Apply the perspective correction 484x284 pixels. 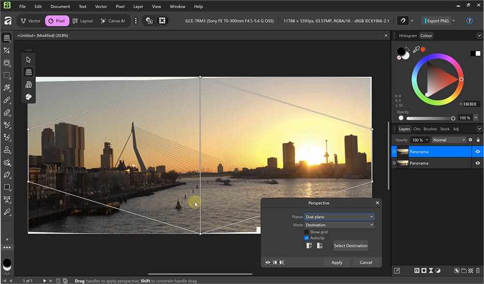click(x=336, y=262)
